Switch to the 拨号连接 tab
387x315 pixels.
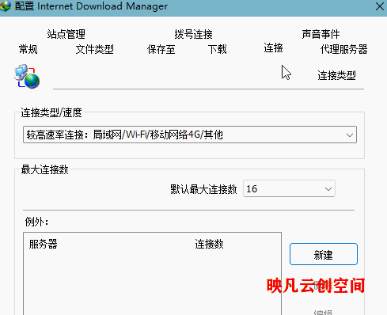pyautogui.click(x=193, y=34)
